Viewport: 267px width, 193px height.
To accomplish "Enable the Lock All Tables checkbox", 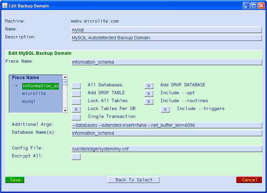I will [x=76, y=101].
